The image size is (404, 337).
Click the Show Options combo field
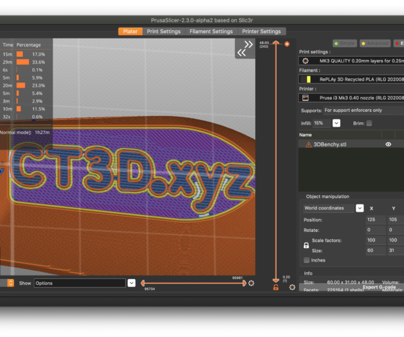pyautogui.click(x=79, y=283)
